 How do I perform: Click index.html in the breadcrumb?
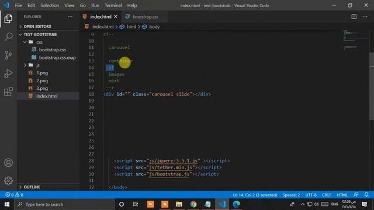pos(103,27)
